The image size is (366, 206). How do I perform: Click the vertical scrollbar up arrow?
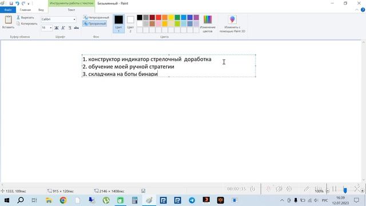(x=364, y=43)
